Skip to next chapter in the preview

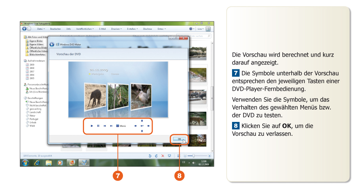(111, 126)
